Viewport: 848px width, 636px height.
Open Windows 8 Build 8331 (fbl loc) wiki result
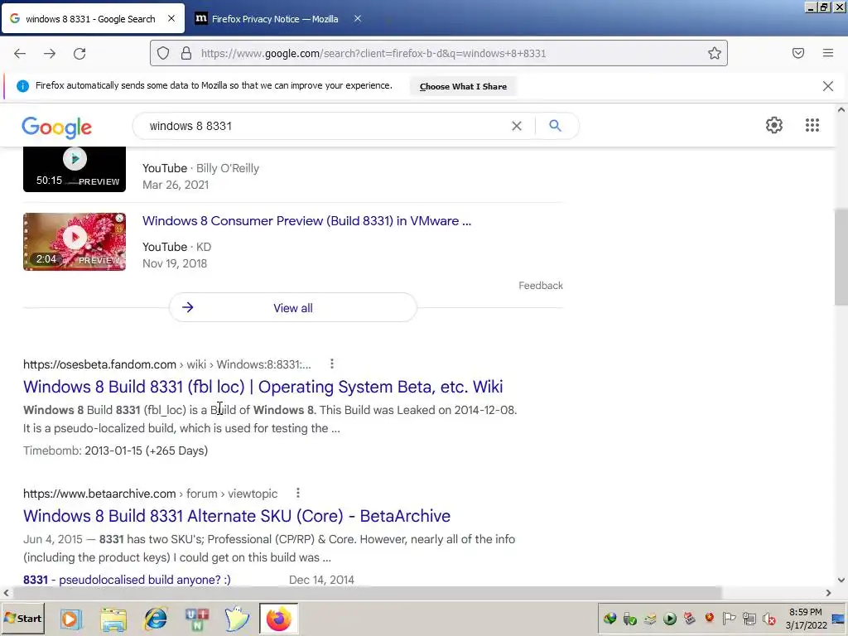[x=263, y=387]
